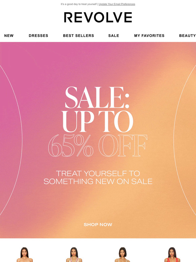
Task: Click the REVOLVE logo
Action: pyautogui.click(x=98, y=17)
